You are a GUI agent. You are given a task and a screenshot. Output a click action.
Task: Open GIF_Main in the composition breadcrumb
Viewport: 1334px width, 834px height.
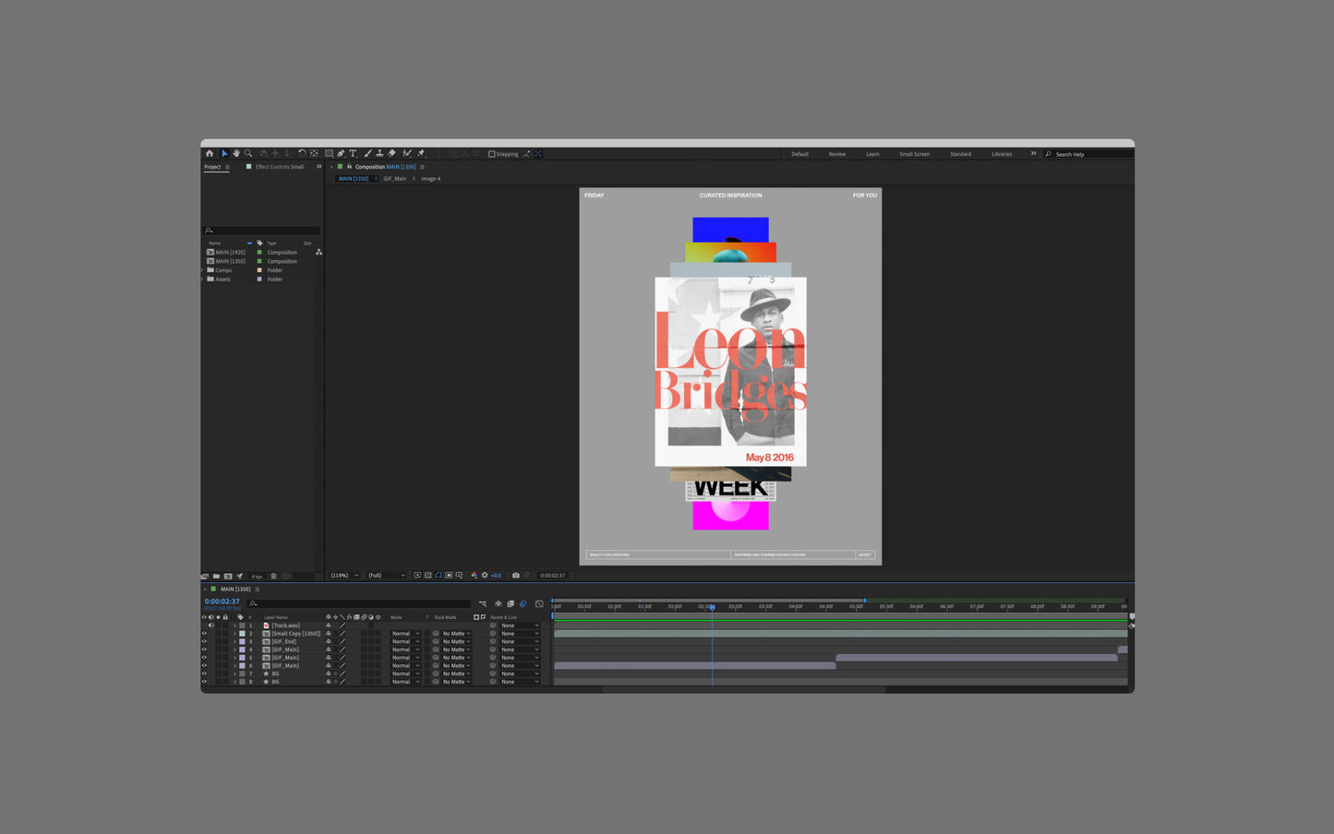395,179
